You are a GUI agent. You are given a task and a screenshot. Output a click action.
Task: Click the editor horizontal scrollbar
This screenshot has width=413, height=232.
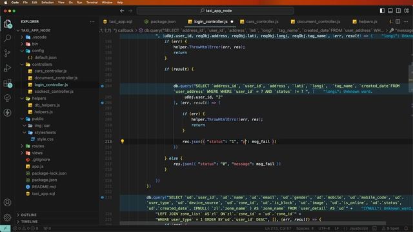[253, 224]
